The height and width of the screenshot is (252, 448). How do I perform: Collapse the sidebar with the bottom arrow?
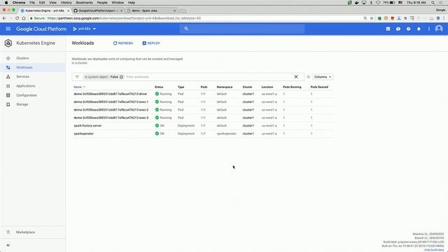pos(8,245)
